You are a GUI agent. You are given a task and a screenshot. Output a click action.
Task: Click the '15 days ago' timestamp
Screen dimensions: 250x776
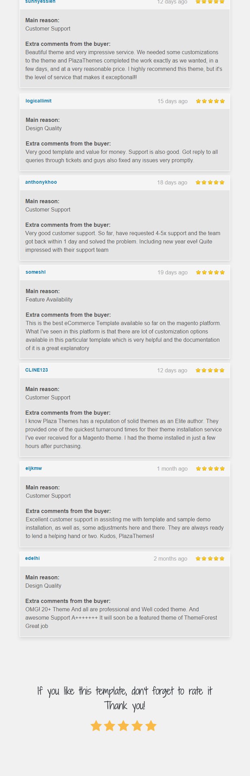172,101
